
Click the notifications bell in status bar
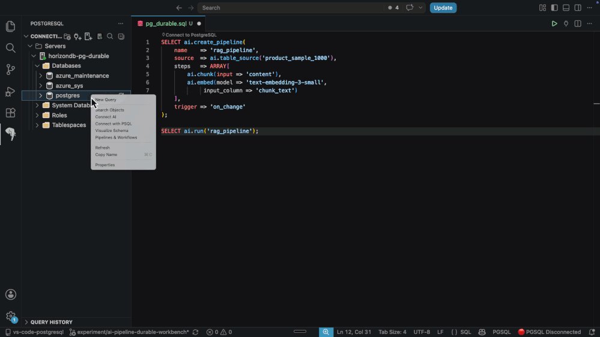592,332
